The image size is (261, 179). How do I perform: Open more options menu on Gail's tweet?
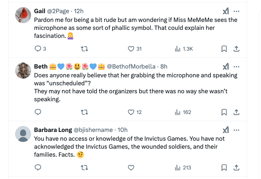[x=237, y=11]
